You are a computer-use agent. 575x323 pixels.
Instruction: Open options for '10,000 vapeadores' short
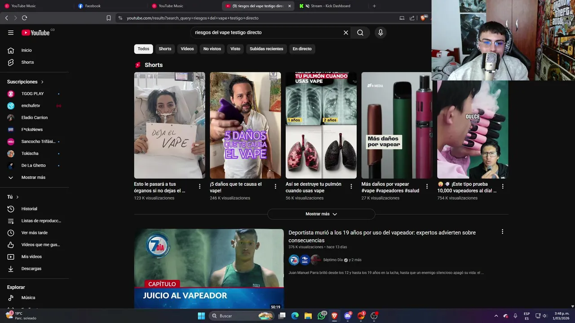[503, 186]
